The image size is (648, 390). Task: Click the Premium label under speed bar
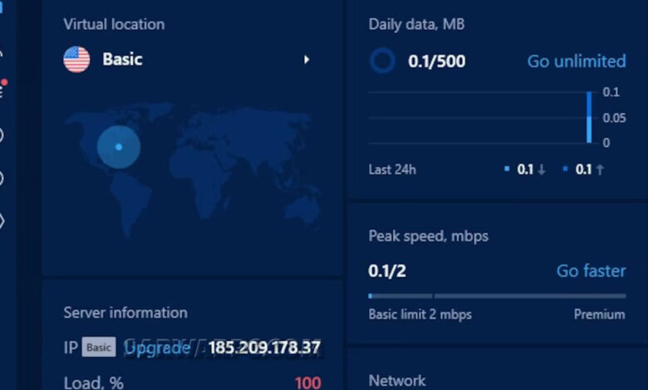coord(599,314)
